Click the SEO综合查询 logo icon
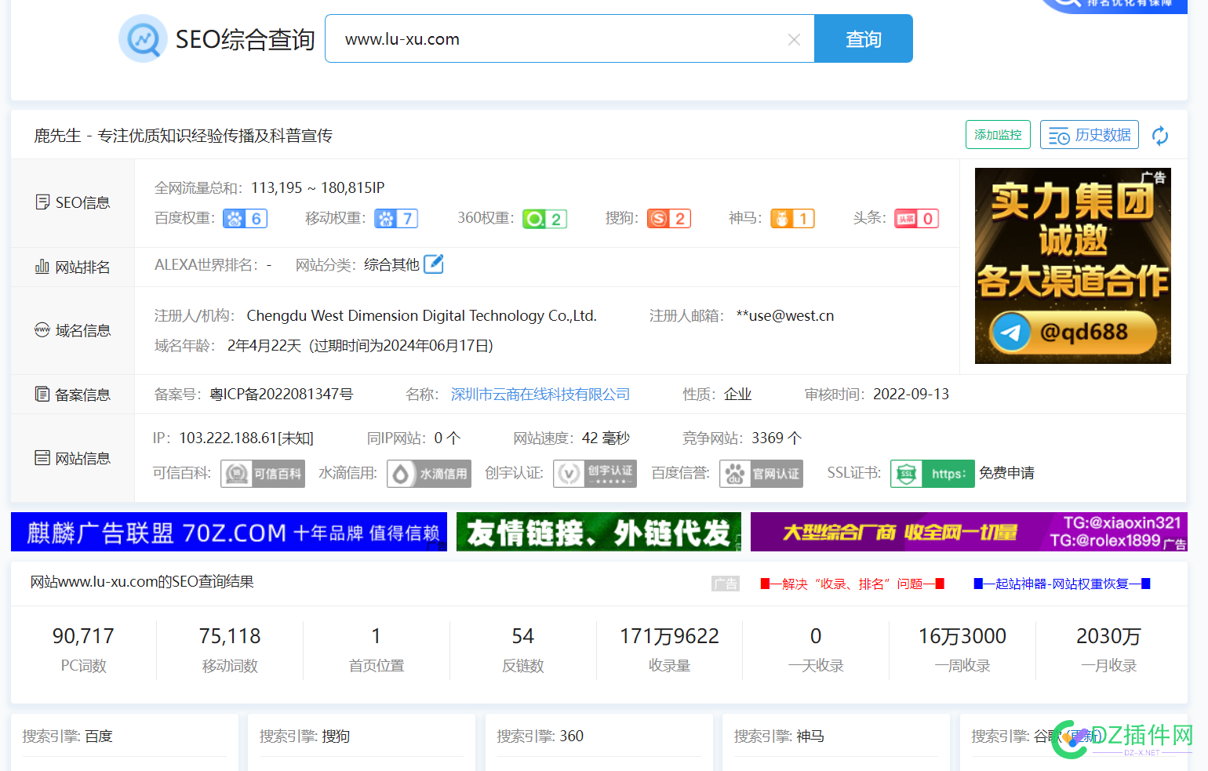1208x771 pixels. (143, 38)
